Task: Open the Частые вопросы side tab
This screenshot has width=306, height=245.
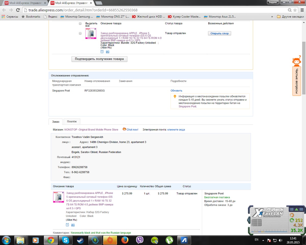Action: pyautogui.click(x=297, y=81)
